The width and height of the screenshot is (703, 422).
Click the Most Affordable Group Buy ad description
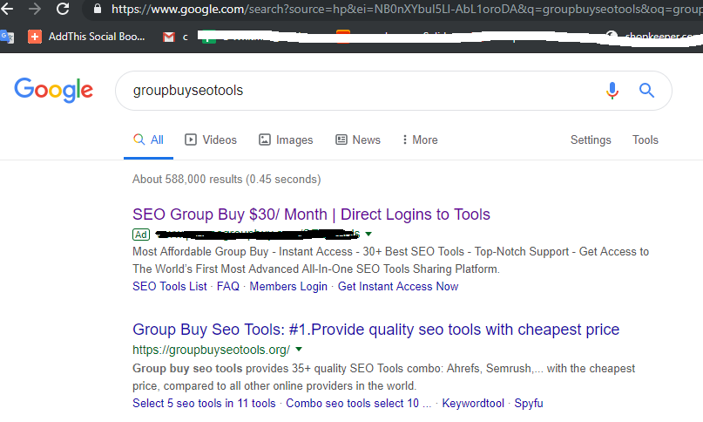390,260
